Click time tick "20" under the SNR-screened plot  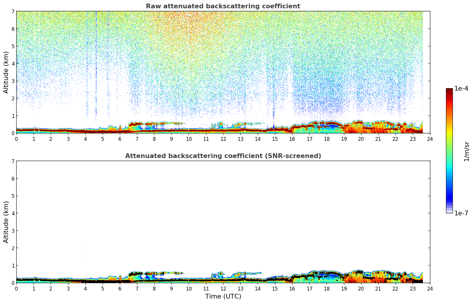click(x=361, y=288)
